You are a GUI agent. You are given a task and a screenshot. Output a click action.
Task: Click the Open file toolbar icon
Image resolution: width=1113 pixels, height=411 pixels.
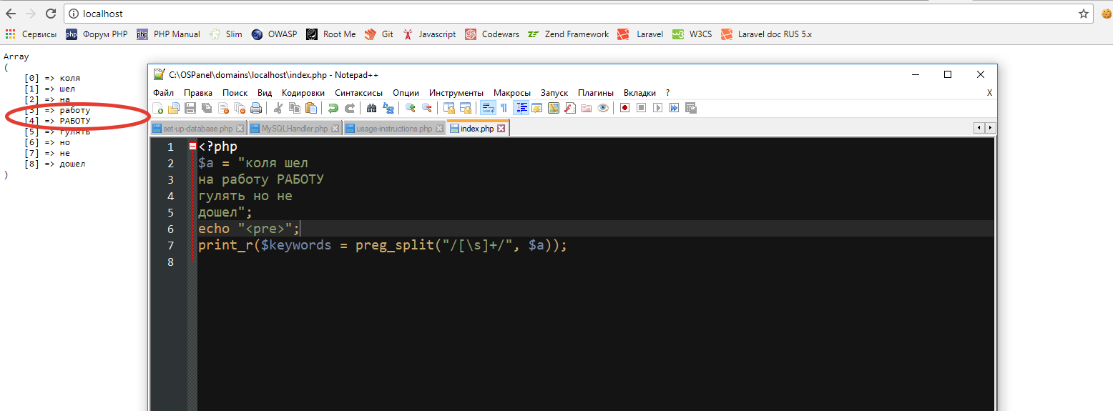174,108
